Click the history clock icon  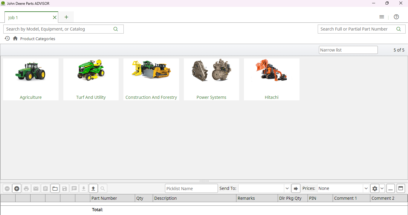[7, 39]
